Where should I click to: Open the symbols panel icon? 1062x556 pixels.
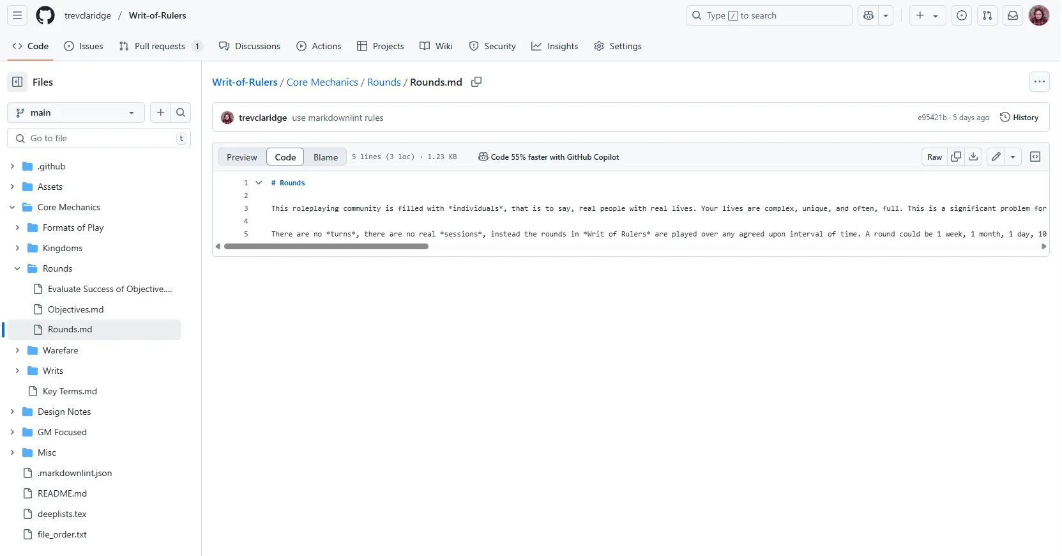point(1035,157)
